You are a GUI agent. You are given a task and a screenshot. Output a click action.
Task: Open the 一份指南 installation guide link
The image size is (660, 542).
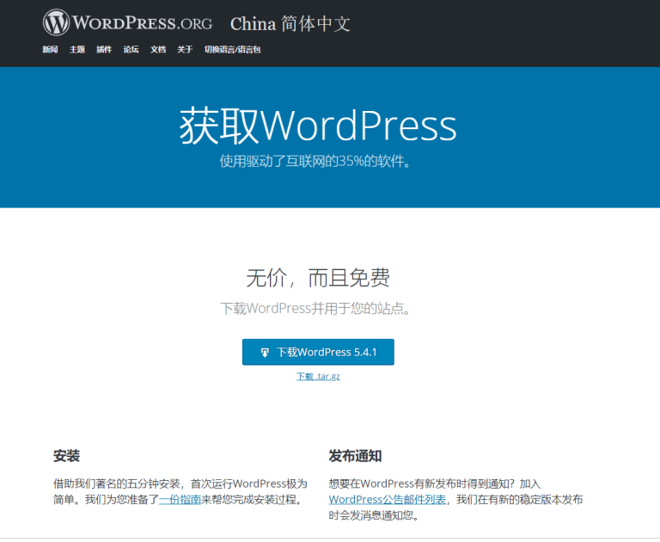coord(180,499)
